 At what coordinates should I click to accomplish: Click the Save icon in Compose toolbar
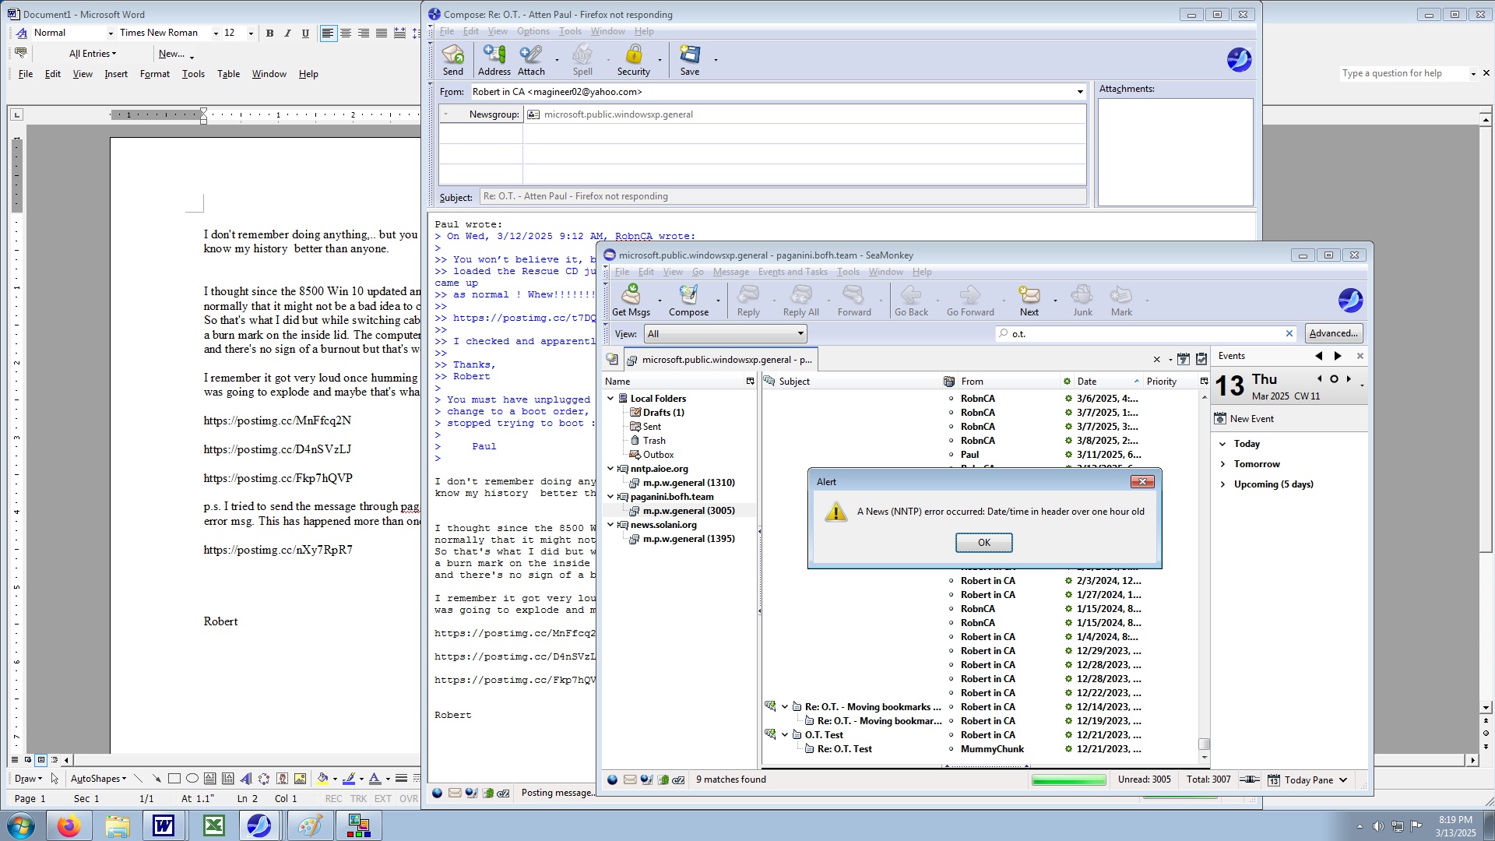coord(690,60)
